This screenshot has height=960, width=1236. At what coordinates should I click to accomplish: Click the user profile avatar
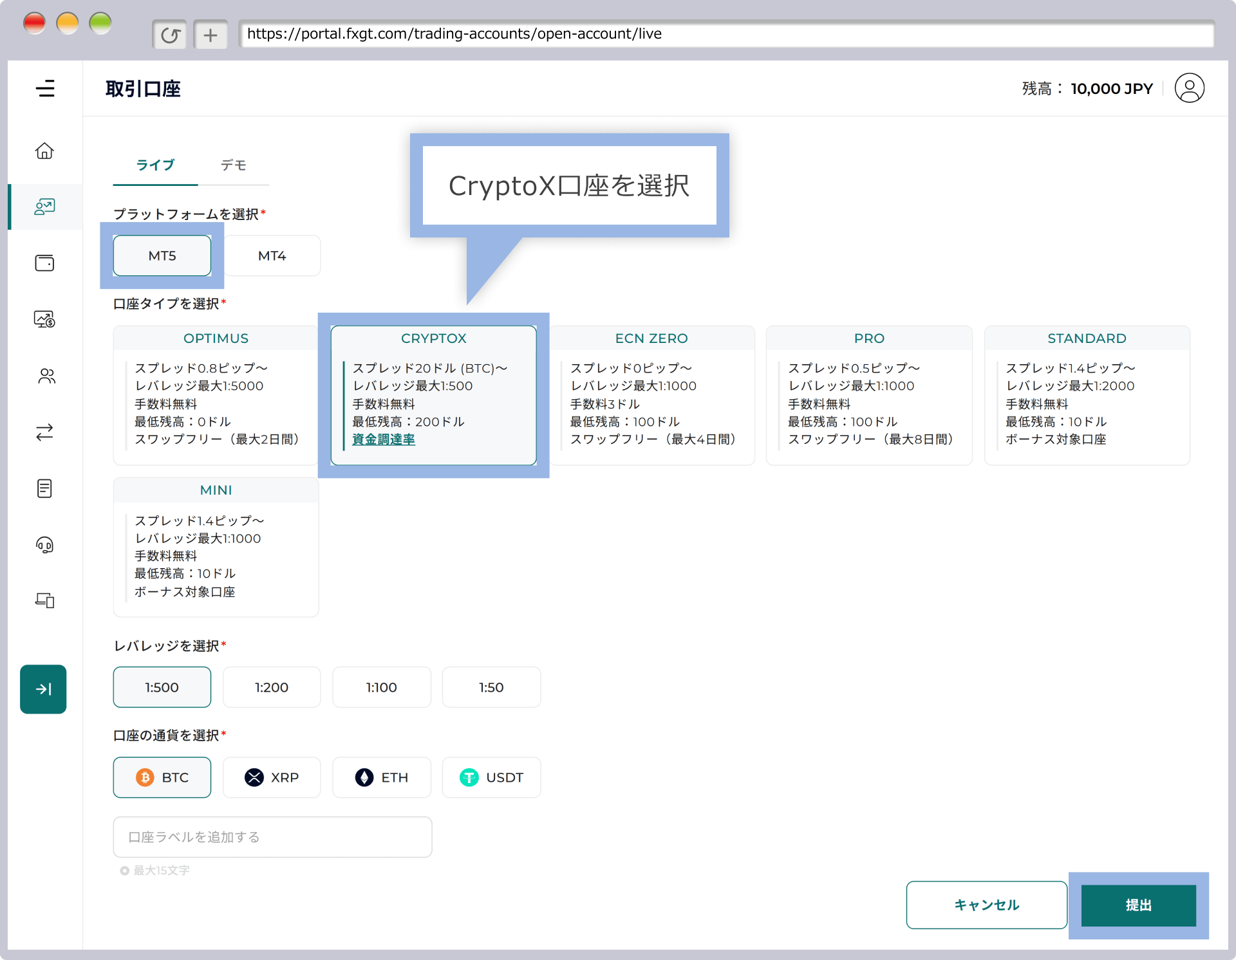[1189, 88]
